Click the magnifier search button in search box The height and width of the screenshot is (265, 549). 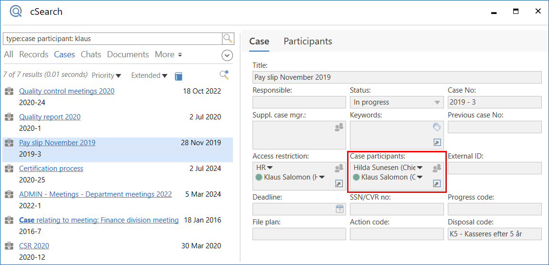pos(228,39)
